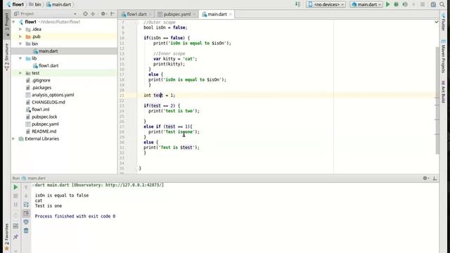Image resolution: width=450 pixels, height=253 pixels.
Task: Hide the Project panel with the hide icon
Action: click(112, 14)
